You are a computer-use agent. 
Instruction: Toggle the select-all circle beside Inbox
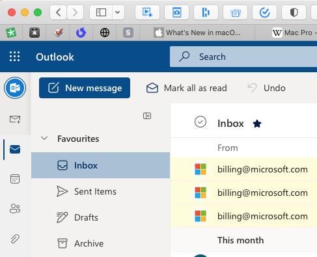(200, 122)
